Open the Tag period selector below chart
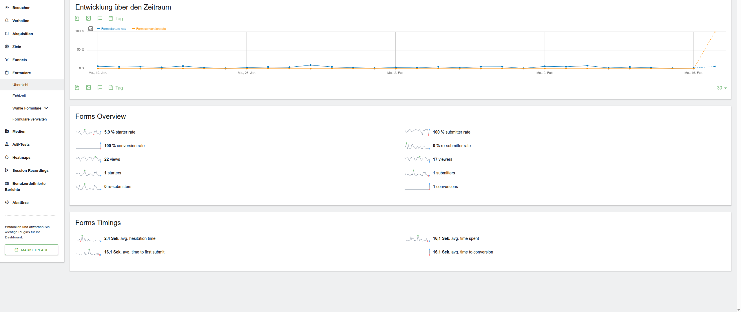The height and width of the screenshot is (312, 741). 116,88
